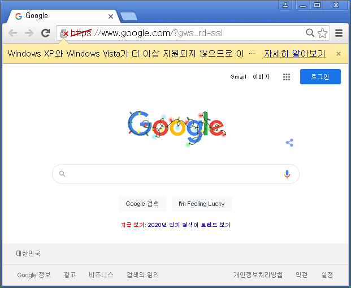Open the 자세히 알아보기 link
Screen dimensions: 351x288
[295, 54]
